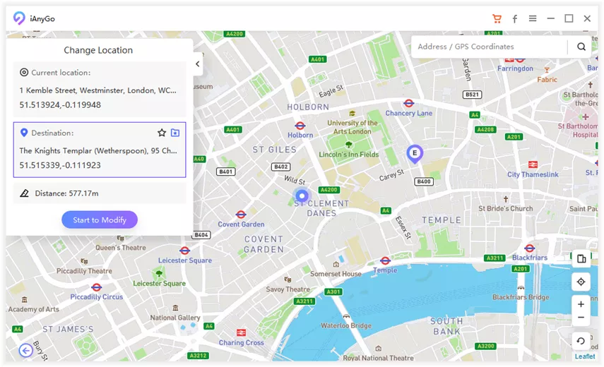Open the shopping cart icon

coord(497,18)
